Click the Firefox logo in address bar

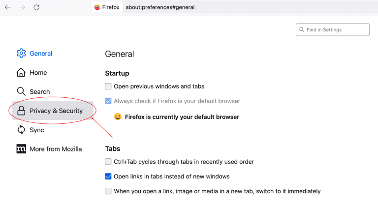(x=97, y=7)
